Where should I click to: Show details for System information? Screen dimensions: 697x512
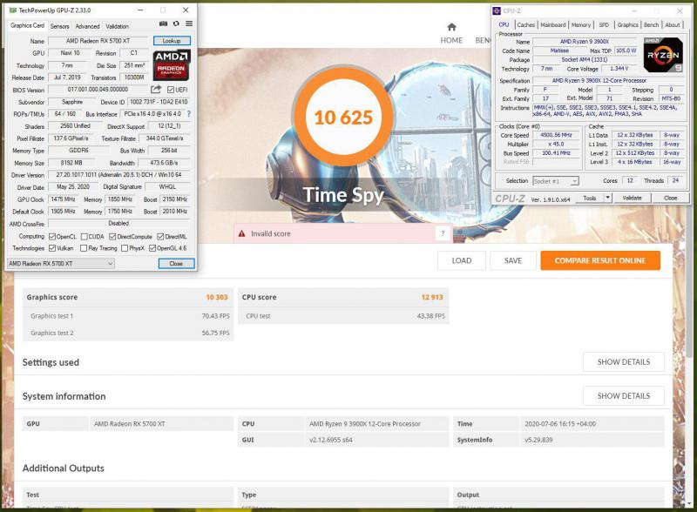pos(623,396)
